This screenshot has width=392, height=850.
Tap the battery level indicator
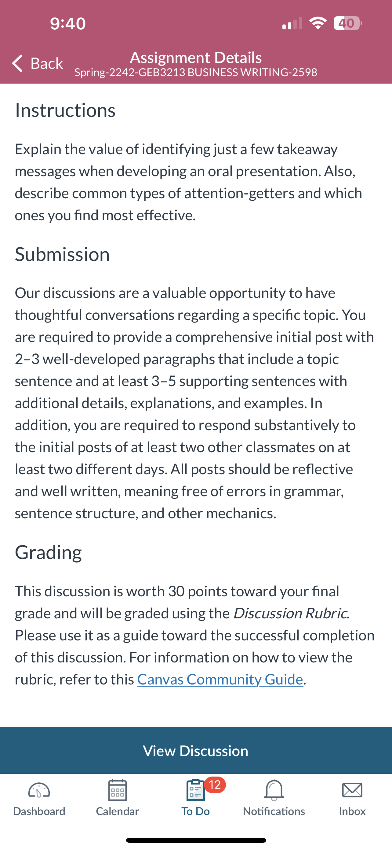point(347,23)
